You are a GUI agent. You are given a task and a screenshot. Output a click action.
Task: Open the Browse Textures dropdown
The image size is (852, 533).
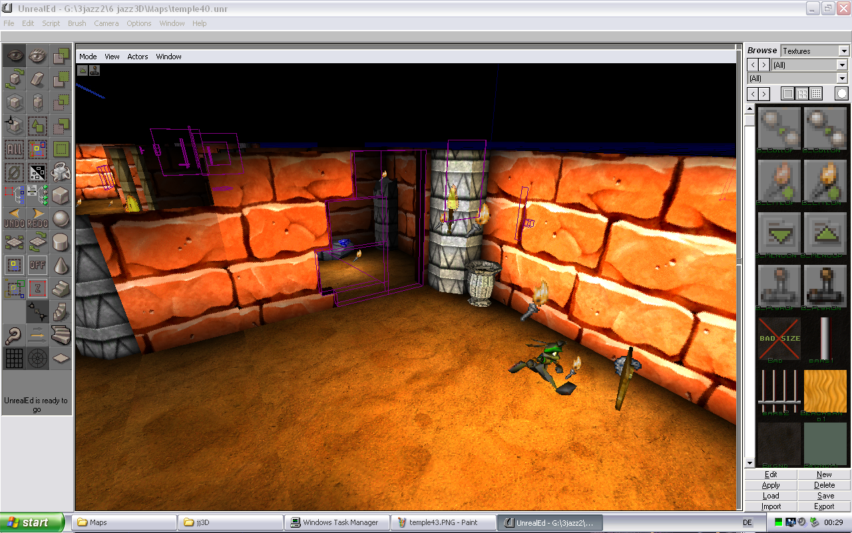(x=844, y=51)
